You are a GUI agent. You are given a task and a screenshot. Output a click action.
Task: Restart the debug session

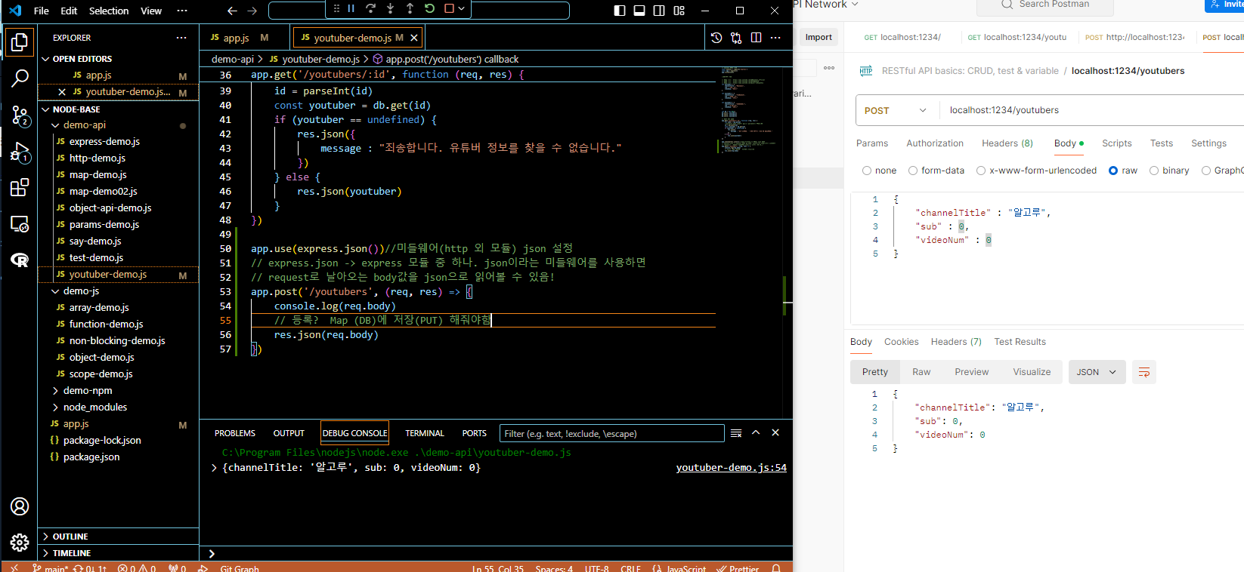tap(429, 8)
